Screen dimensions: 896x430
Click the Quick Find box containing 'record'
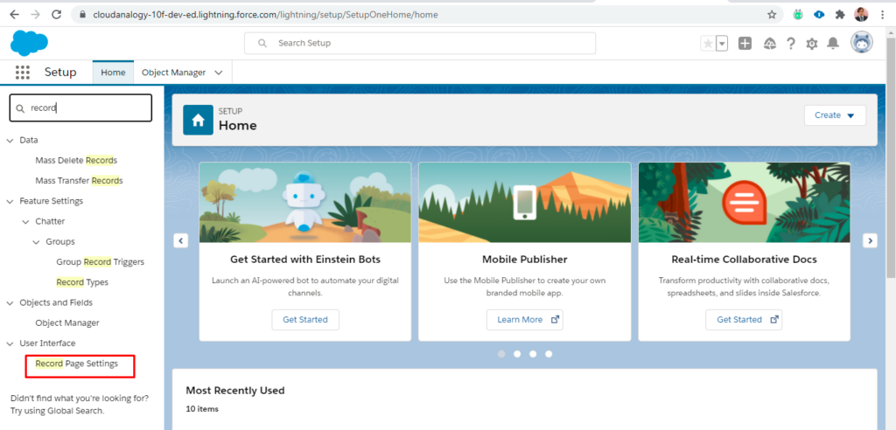[x=80, y=107]
